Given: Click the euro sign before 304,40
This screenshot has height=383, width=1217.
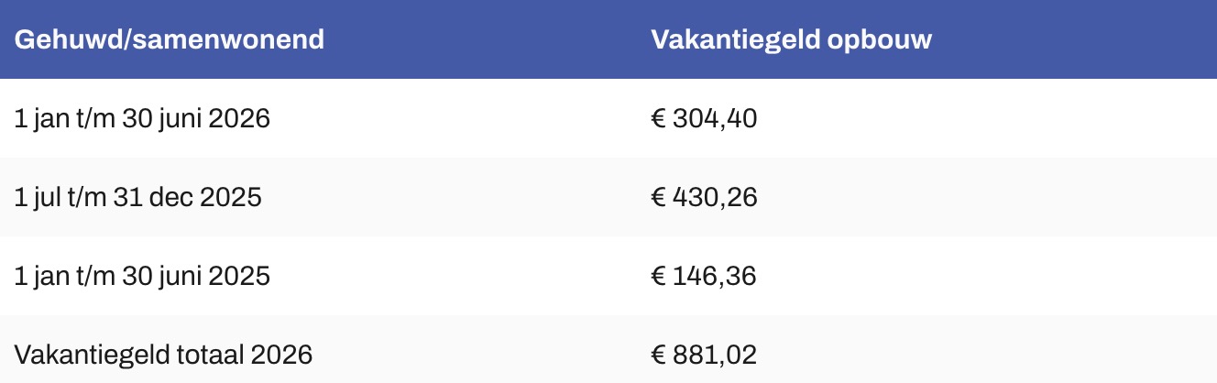Looking at the screenshot, I should 658,118.
